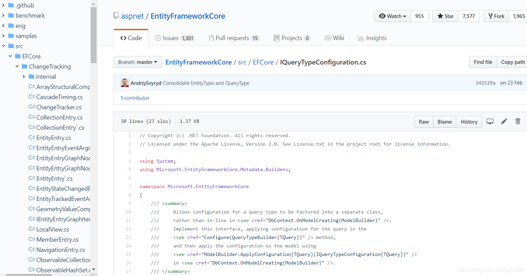Open the Branch: master dropdown

click(138, 62)
